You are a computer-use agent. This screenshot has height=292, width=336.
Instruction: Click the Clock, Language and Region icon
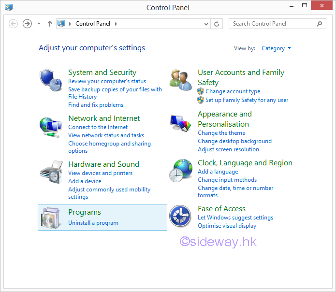pyautogui.click(x=181, y=171)
